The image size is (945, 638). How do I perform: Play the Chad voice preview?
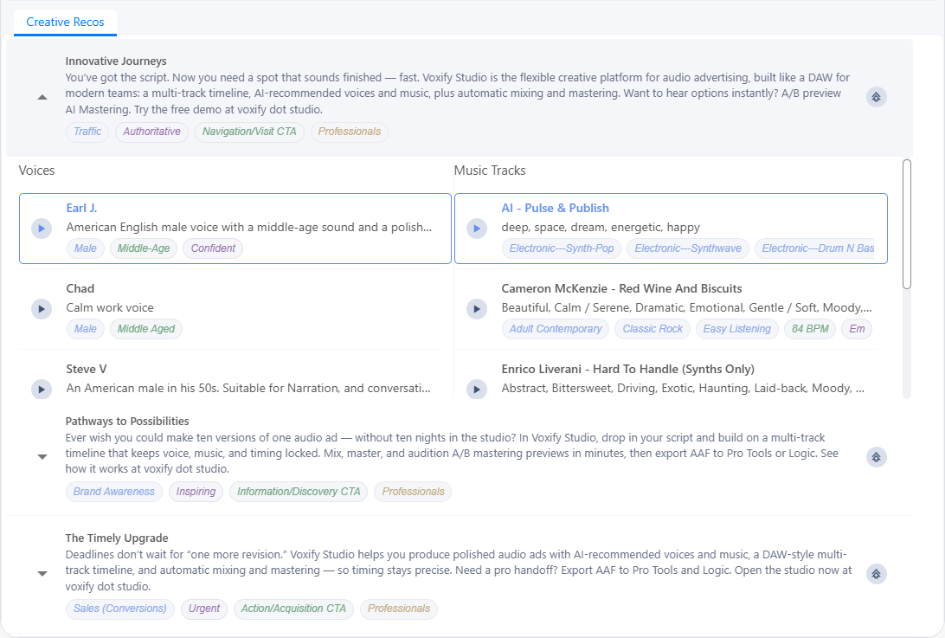click(x=42, y=309)
